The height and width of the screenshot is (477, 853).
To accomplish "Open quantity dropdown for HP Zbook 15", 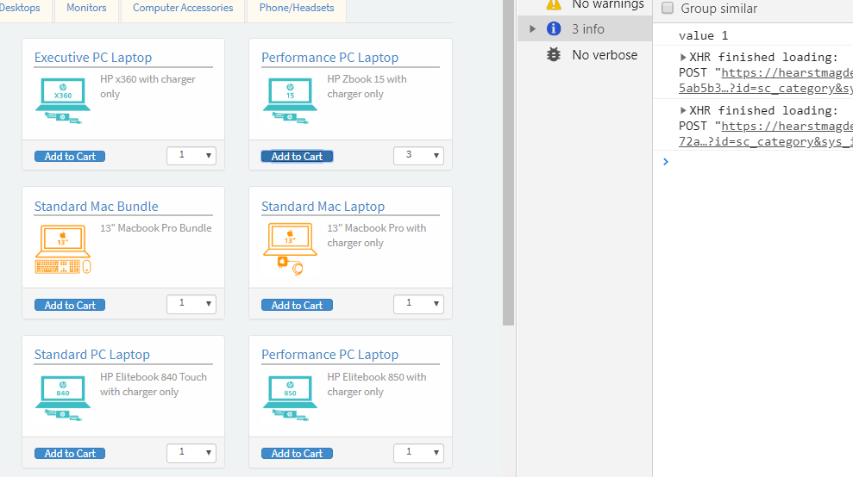I will click(418, 155).
